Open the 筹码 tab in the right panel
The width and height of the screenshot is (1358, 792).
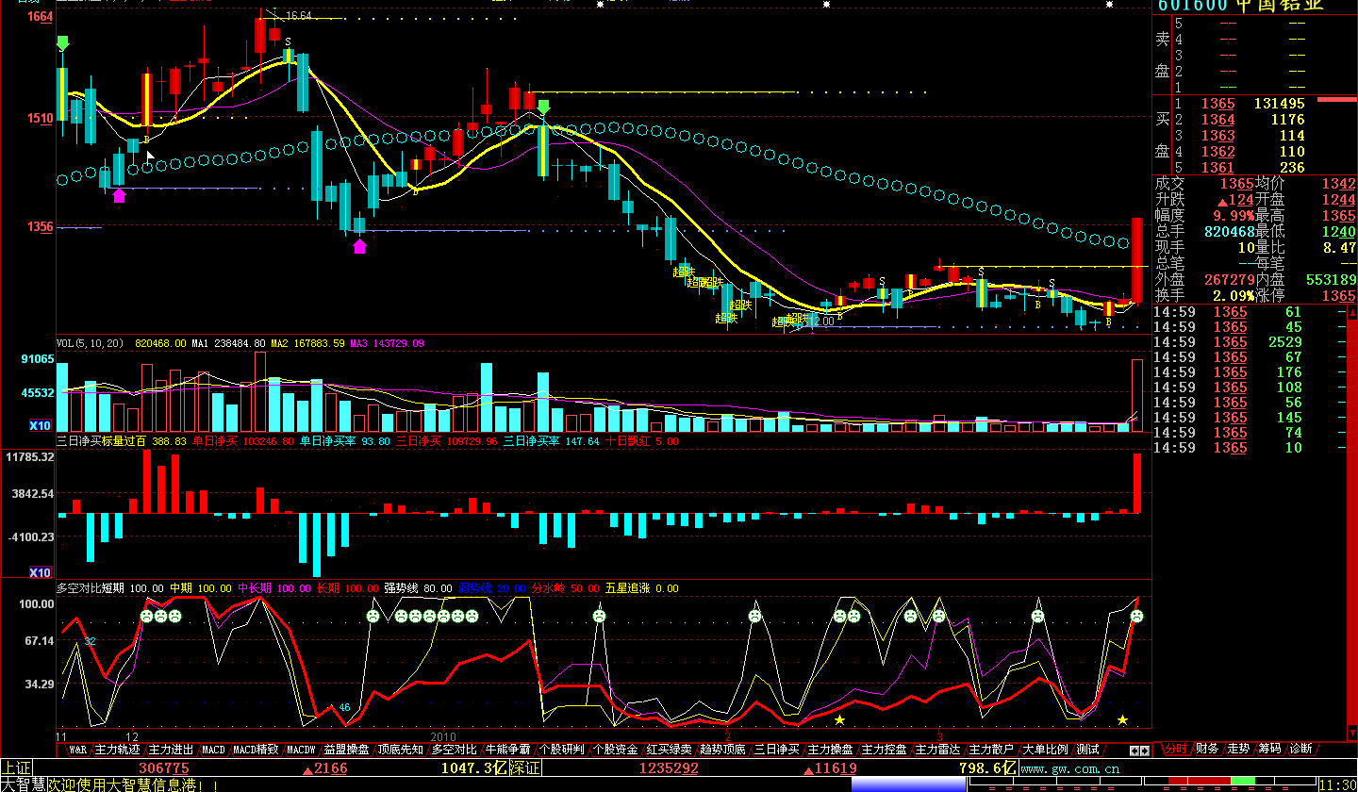point(1269,749)
